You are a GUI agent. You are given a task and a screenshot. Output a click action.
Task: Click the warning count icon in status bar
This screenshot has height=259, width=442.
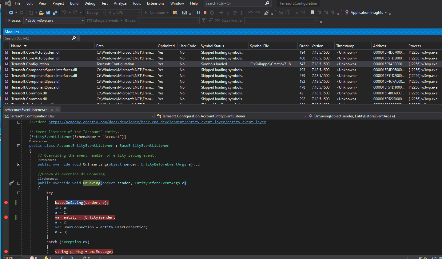(46, 258)
